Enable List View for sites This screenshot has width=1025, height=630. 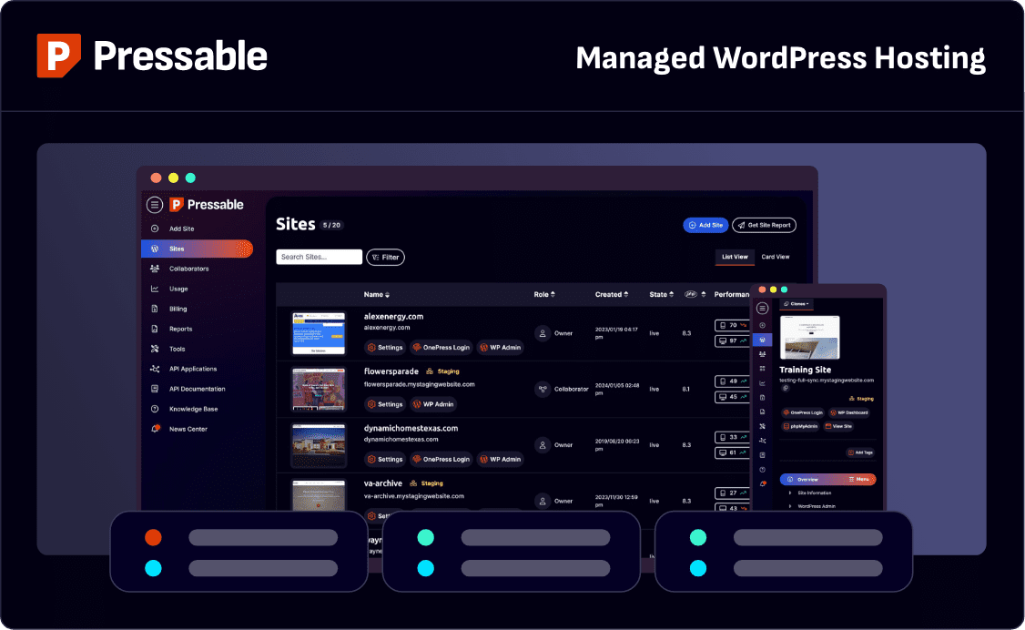(735, 257)
